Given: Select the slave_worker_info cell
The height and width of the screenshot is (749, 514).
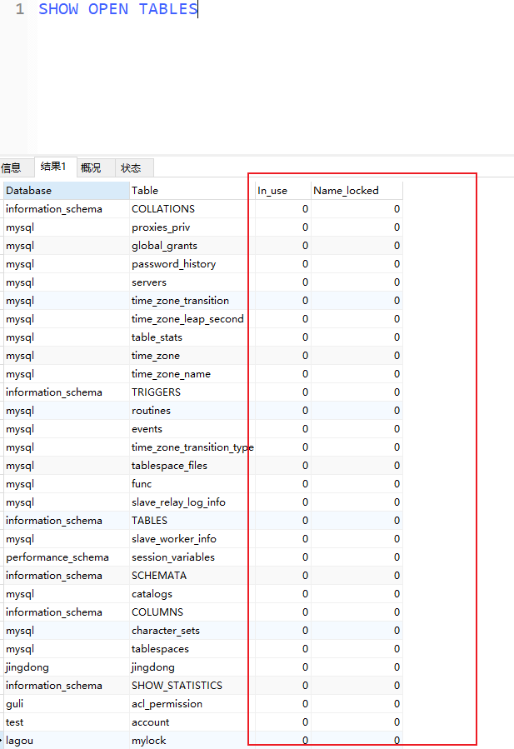Looking at the screenshot, I should tap(192, 539).
